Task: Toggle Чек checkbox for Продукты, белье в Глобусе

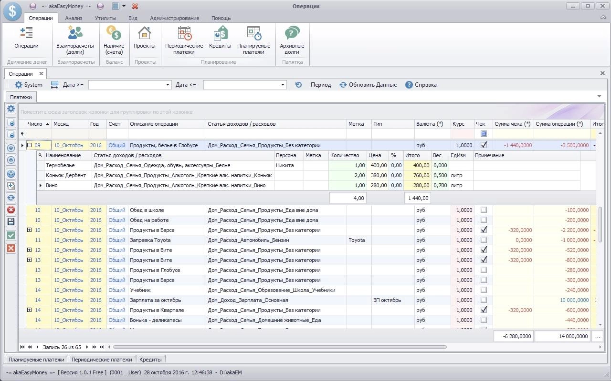Action: [484, 145]
